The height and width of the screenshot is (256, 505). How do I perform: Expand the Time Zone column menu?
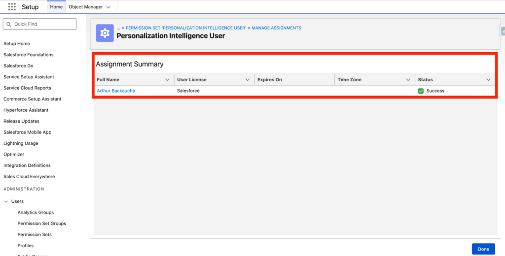[x=408, y=80]
